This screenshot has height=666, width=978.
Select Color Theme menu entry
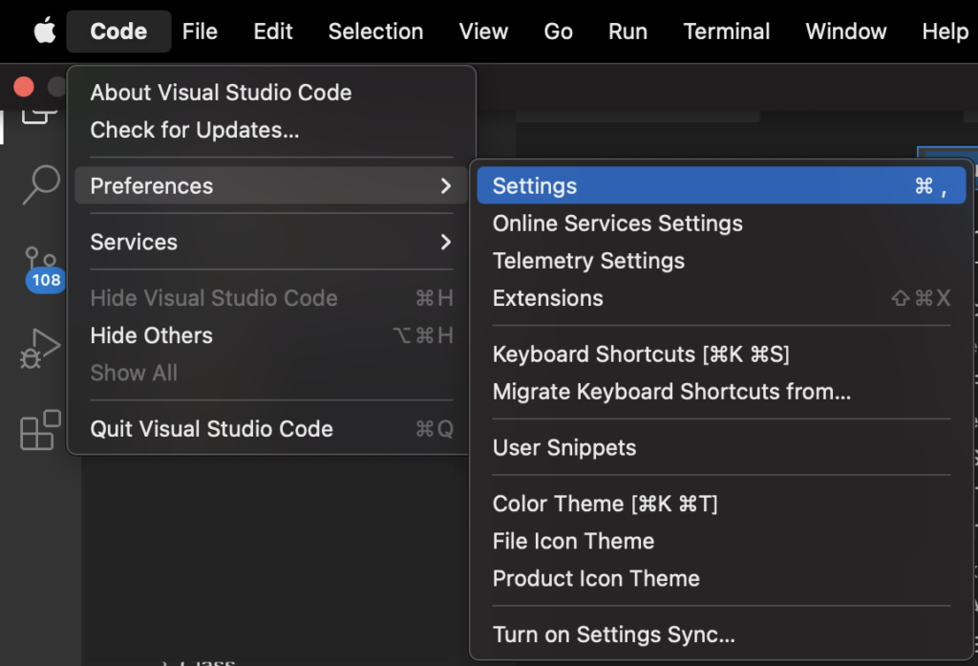click(x=605, y=504)
